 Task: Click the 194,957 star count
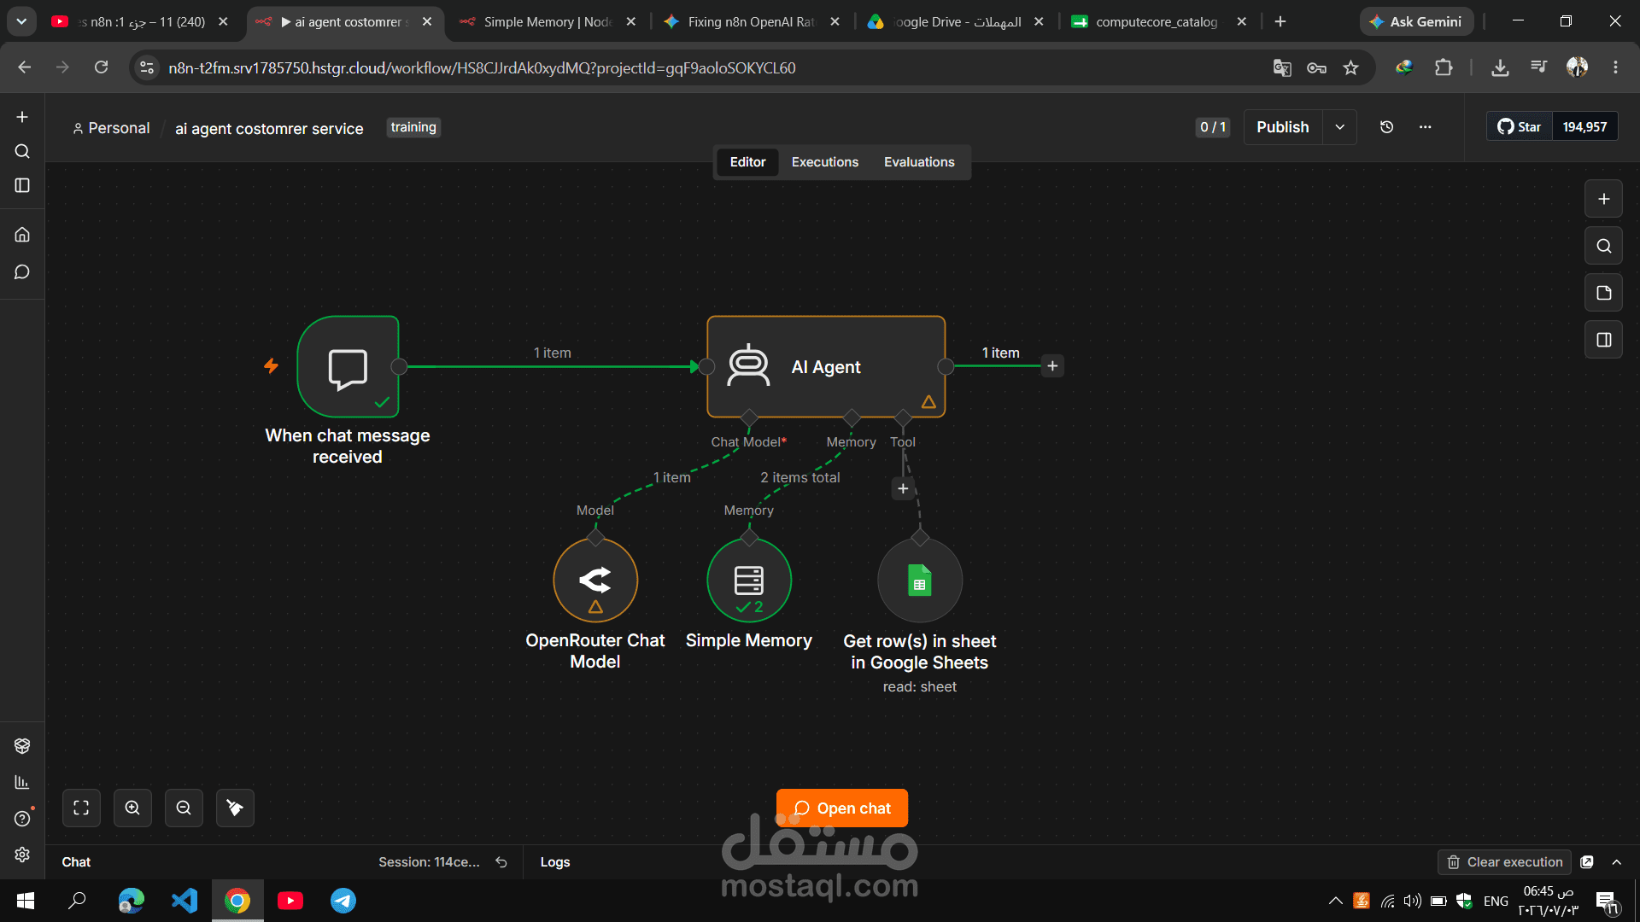[1584, 127]
